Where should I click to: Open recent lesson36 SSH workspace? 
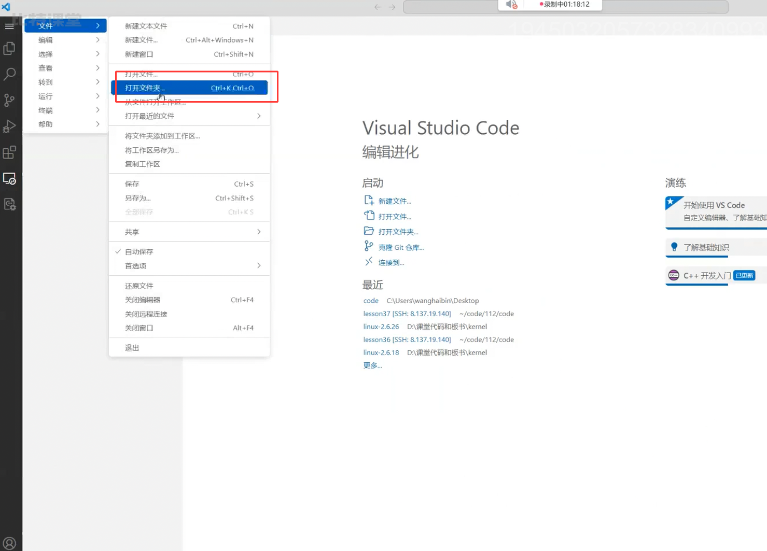407,340
